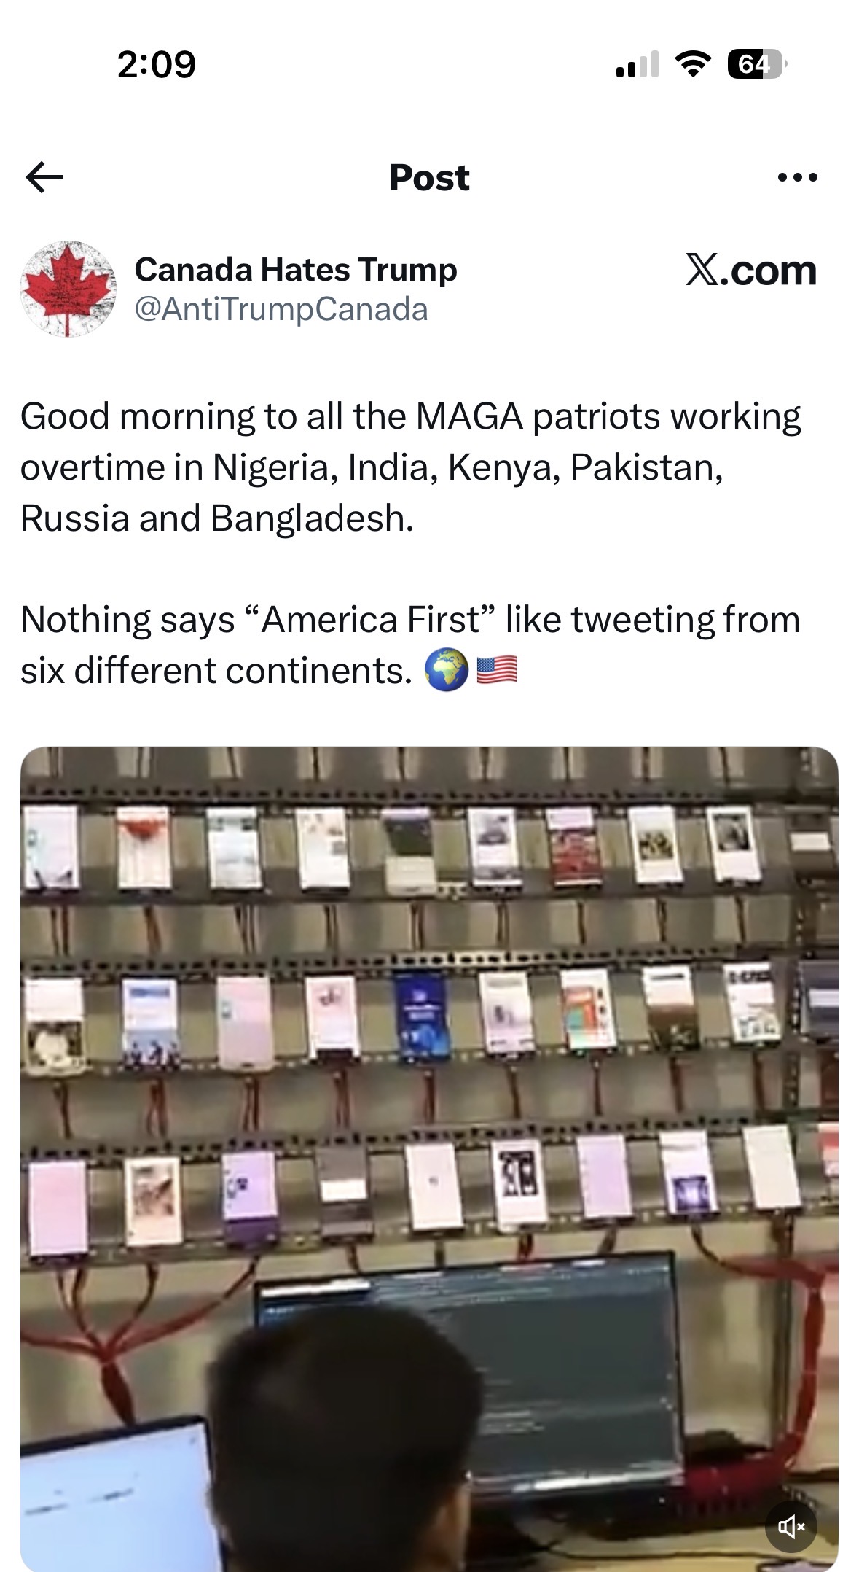
Task: Tap the back arrow icon
Action: pyautogui.click(x=44, y=177)
